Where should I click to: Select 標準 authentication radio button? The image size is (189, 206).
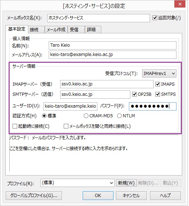44,116
